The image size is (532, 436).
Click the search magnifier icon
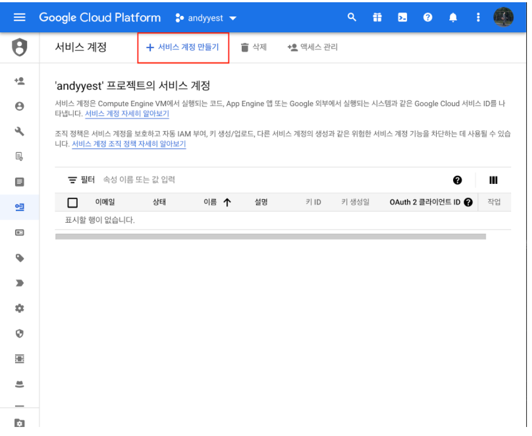pyautogui.click(x=352, y=17)
